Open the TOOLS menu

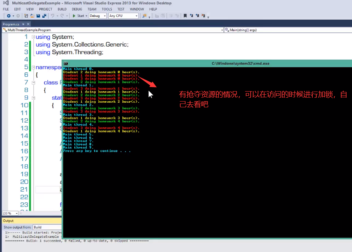tap(107, 9)
